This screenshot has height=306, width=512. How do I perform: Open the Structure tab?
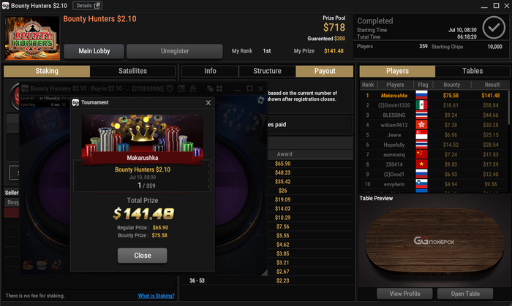(267, 71)
